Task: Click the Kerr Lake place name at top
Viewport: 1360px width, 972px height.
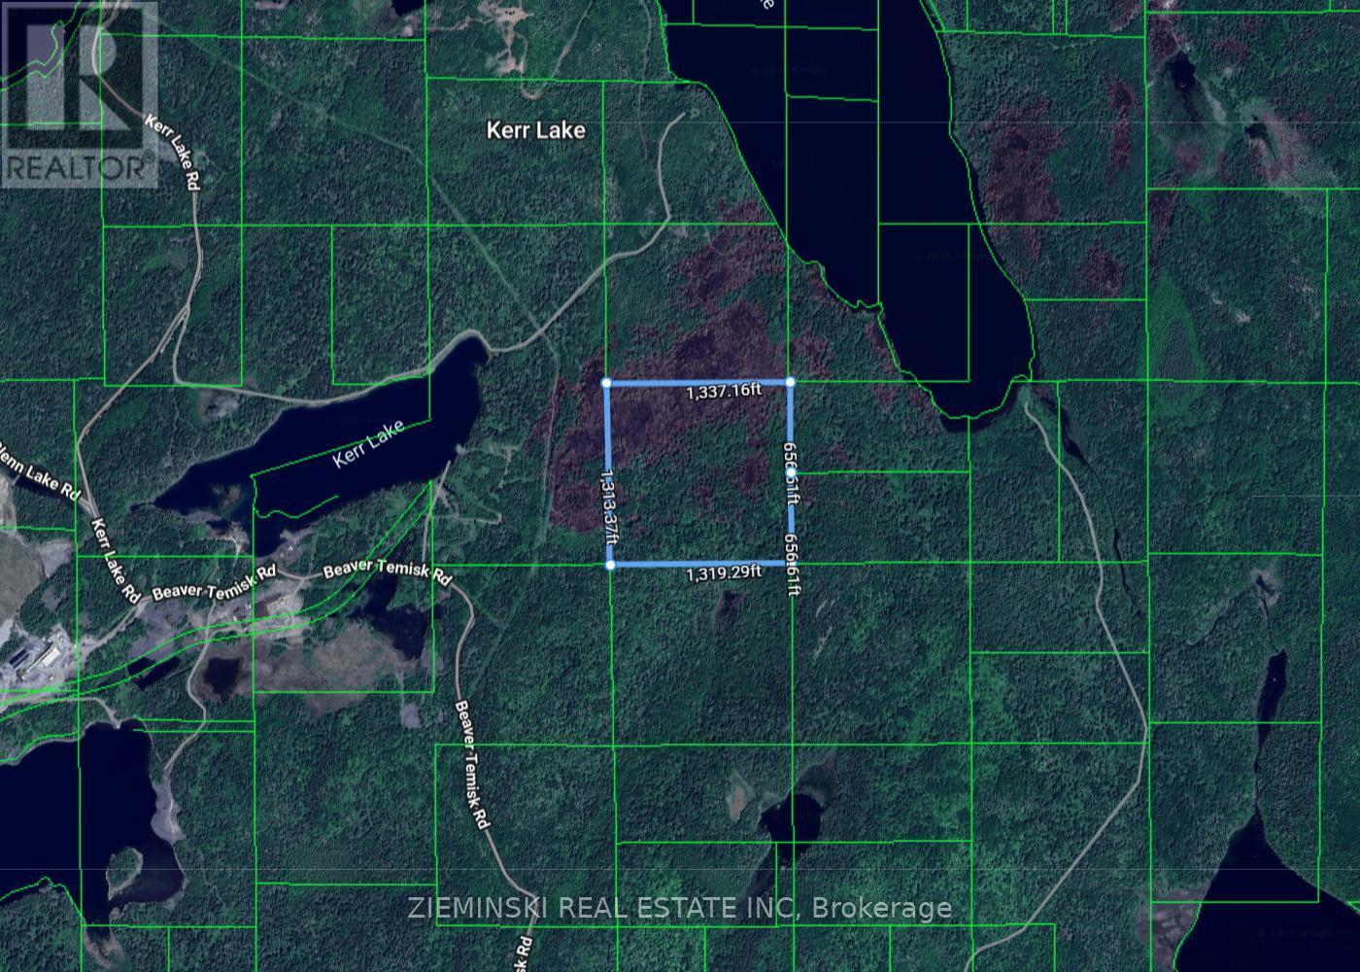Action: [536, 129]
